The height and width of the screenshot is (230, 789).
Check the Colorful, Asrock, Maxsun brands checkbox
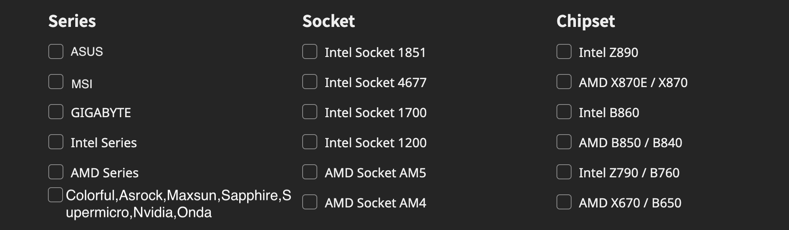[55, 195]
